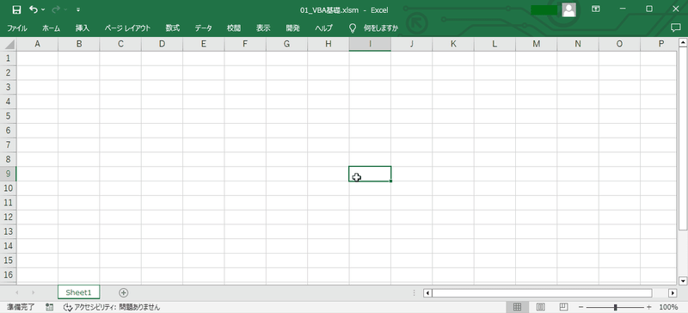Add a new sheet with plus icon
This screenshot has width=688, height=313.
[124, 292]
